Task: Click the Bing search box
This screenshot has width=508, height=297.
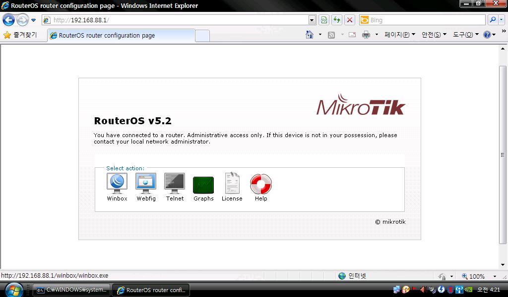Action: 422,20
